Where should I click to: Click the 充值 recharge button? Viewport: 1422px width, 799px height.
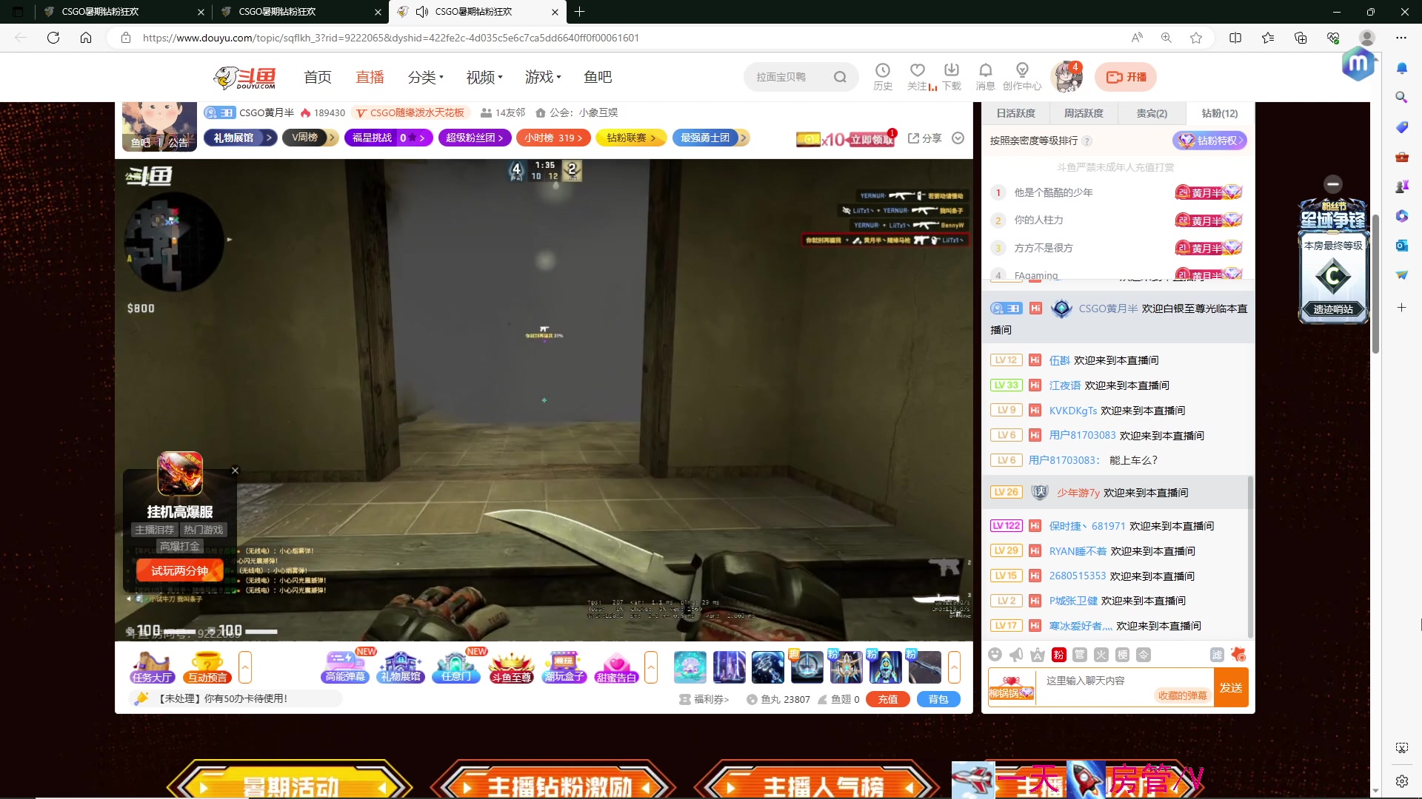(x=888, y=699)
